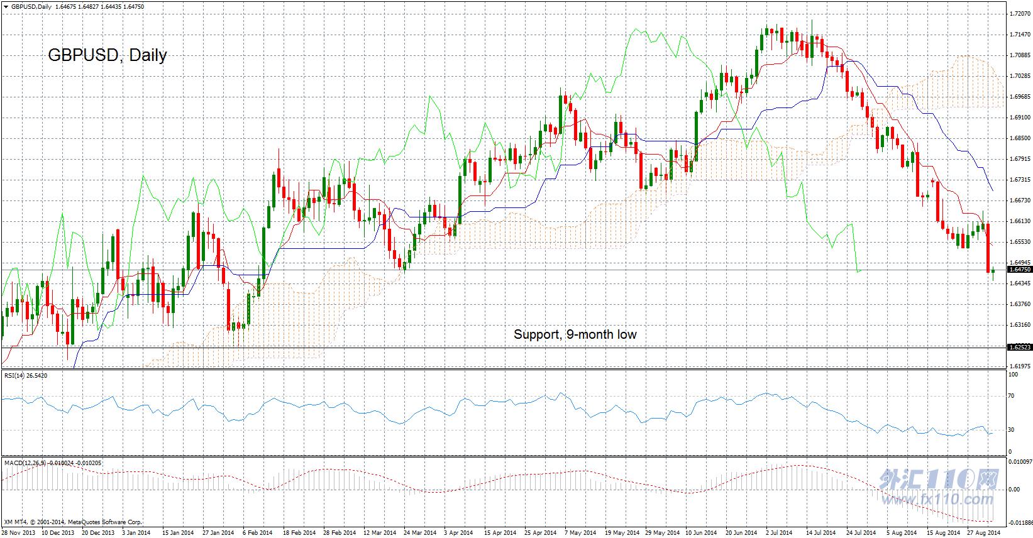Screen dimensions: 1033x538
Task: Click the 28 Nov 2013 date axis label
Action: pyautogui.click(x=18, y=533)
